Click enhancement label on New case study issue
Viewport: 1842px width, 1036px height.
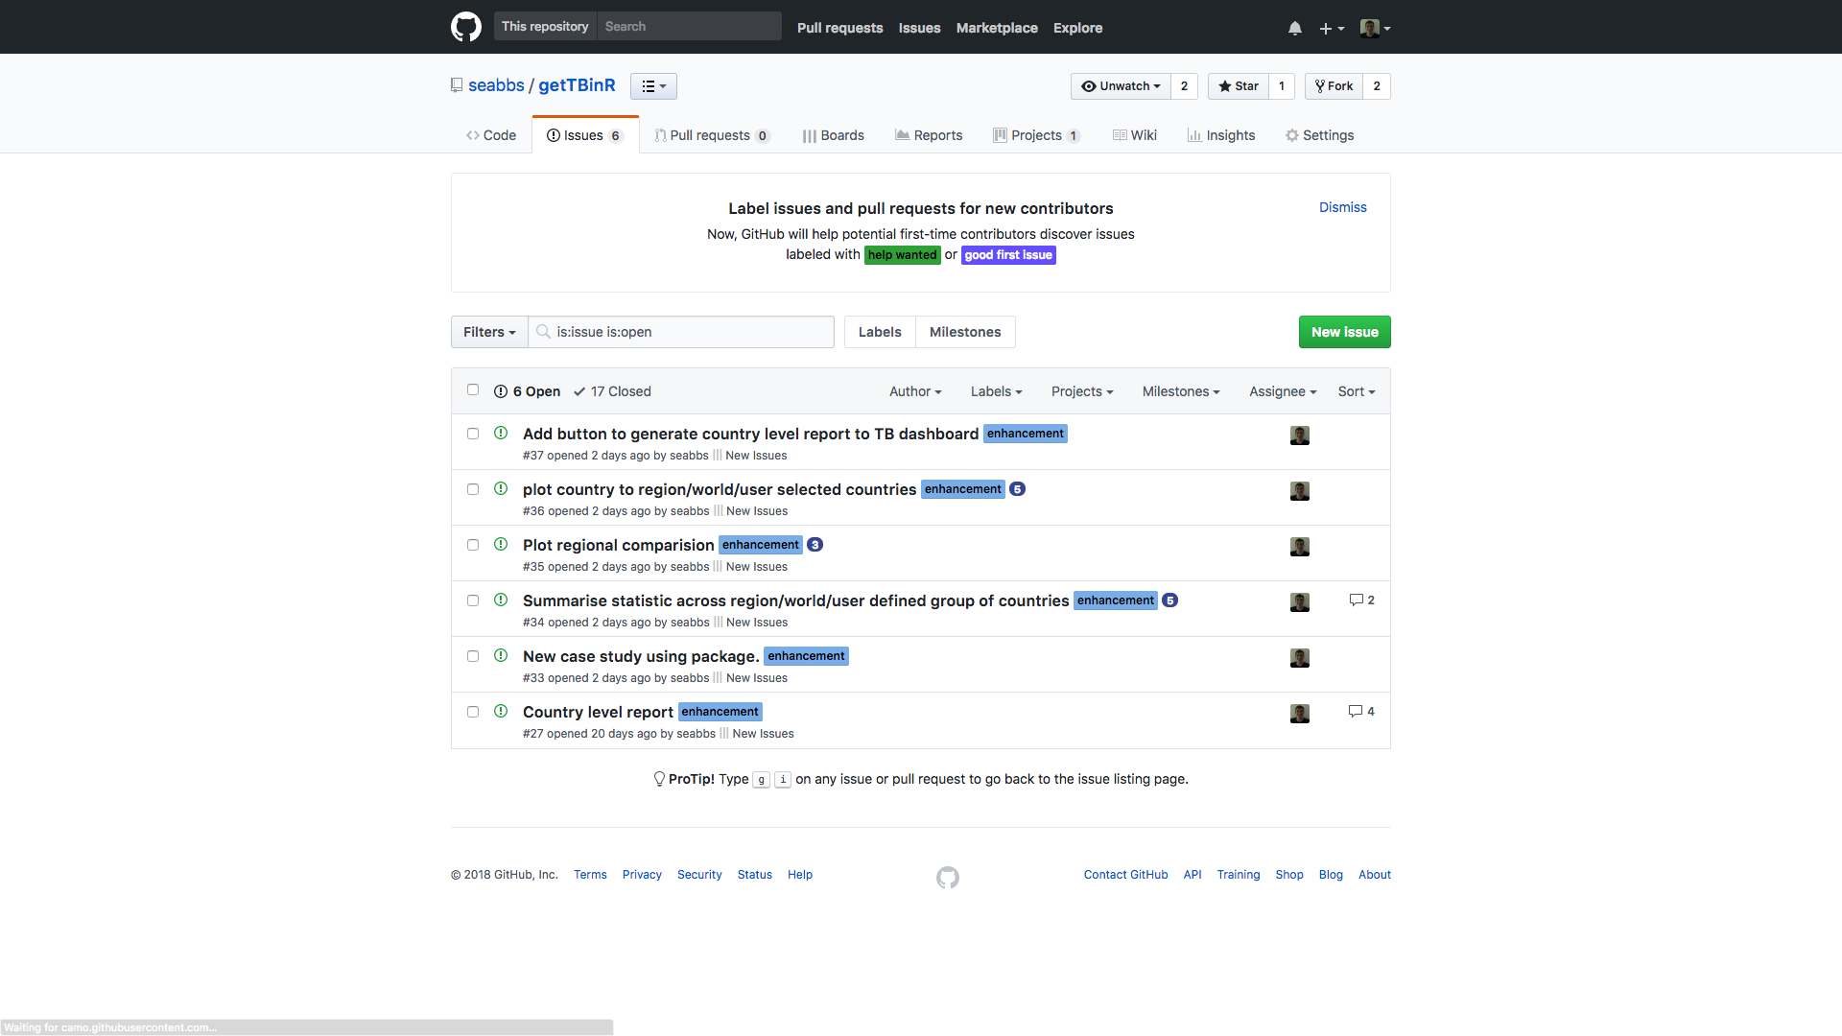[x=806, y=656]
